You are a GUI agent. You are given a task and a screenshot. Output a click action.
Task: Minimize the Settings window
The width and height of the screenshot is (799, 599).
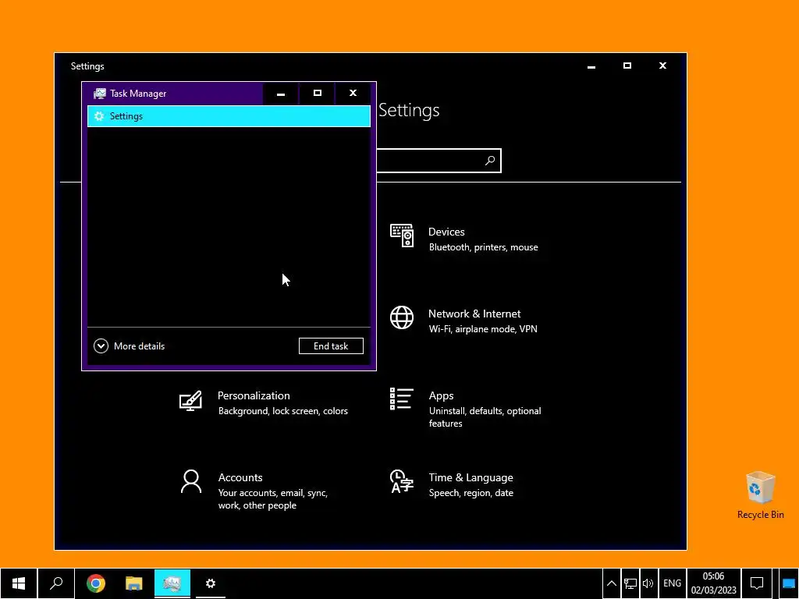[591, 66]
